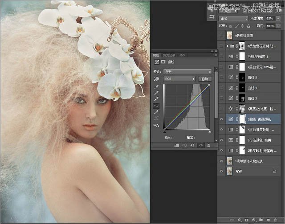Show the '曲线 4' layer visibility box
Image resolution: width=285 pixels, height=224 pixels.
tap(221, 88)
